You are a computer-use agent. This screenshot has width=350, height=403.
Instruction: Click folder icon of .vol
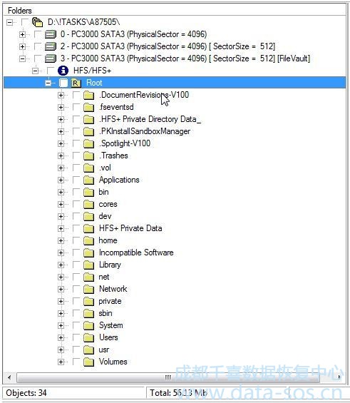[89, 168]
